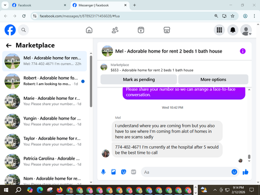Viewport: 260px width, 195px height.
Task: Open the nine-dot Menu grid icon
Action: (x=219, y=30)
